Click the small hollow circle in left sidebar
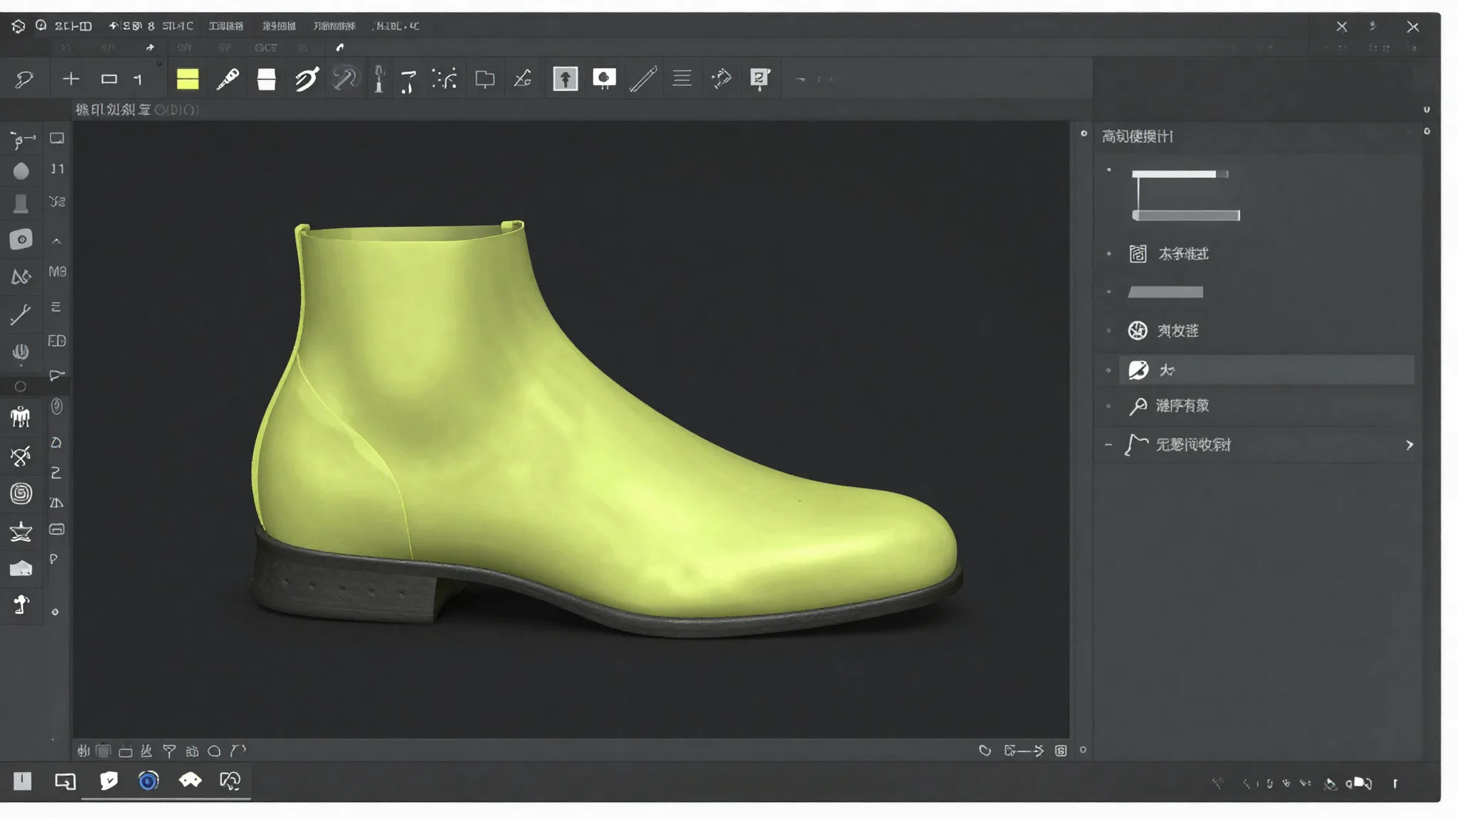 point(21,387)
